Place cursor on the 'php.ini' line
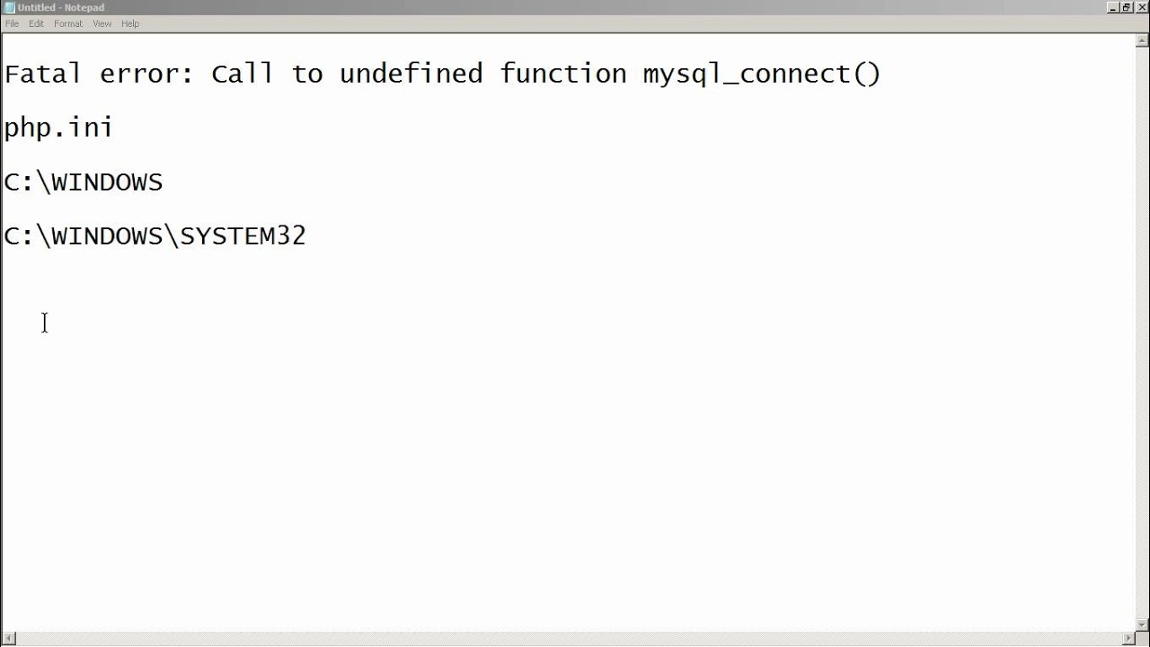This screenshot has width=1150, height=647. click(58, 128)
